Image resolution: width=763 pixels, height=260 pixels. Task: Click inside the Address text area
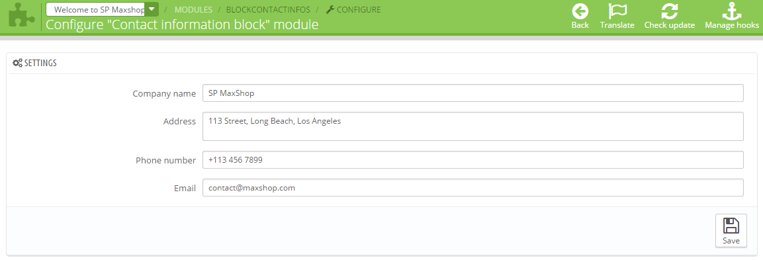coord(473,126)
